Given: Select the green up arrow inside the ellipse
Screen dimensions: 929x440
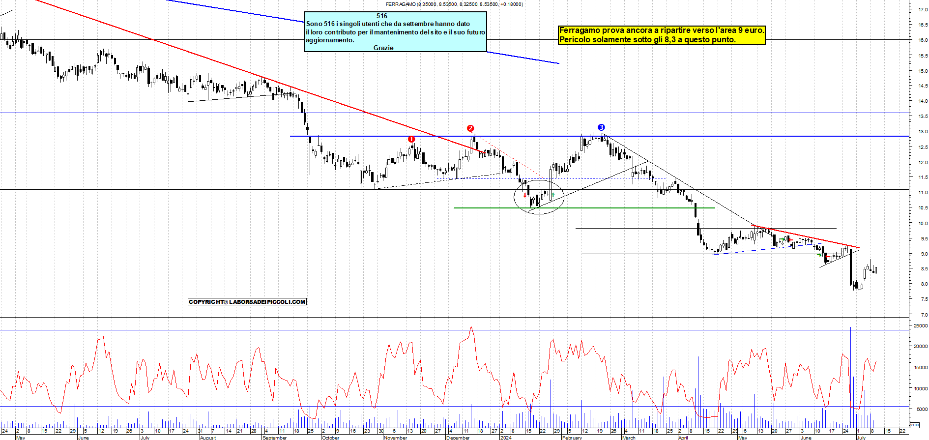Looking at the screenshot, I should (553, 195).
